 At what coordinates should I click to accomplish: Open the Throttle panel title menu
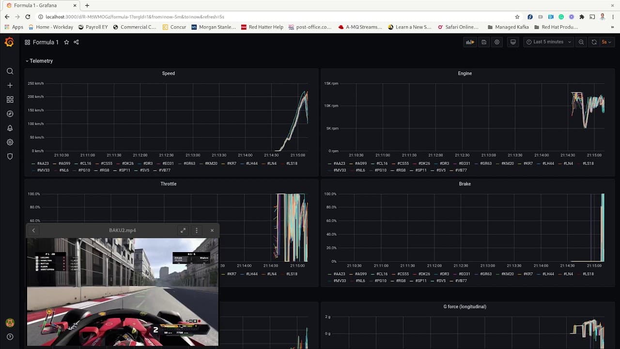click(x=169, y=184)
